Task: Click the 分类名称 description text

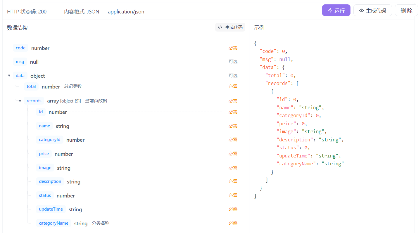Action: point(101,223)
